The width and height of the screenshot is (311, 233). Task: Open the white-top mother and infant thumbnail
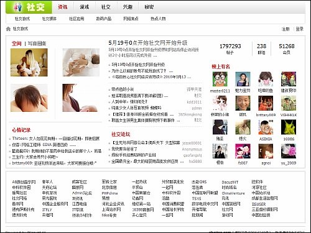tap(81, 62)
